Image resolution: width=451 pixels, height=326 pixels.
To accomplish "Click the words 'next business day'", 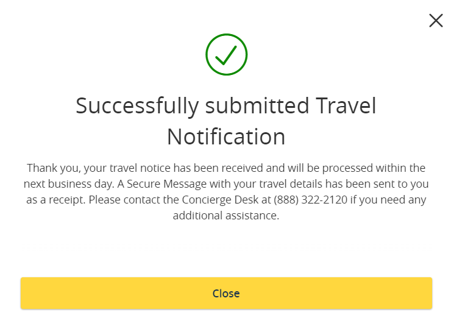I will 68,183.
